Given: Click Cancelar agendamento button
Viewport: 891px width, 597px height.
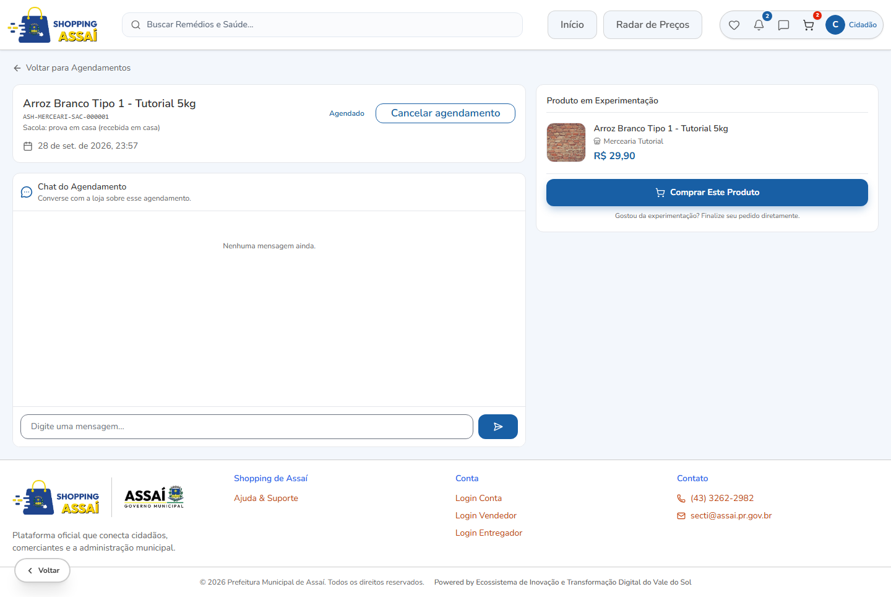Looking at the screenshot, I should 445,113.
